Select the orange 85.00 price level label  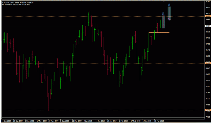point(208,63)
